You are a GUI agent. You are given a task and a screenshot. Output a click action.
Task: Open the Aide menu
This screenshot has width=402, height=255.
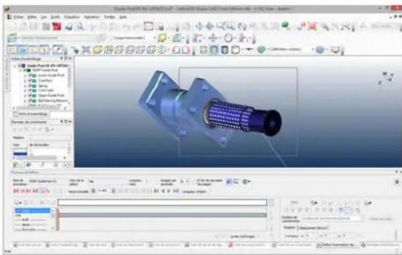123,17
